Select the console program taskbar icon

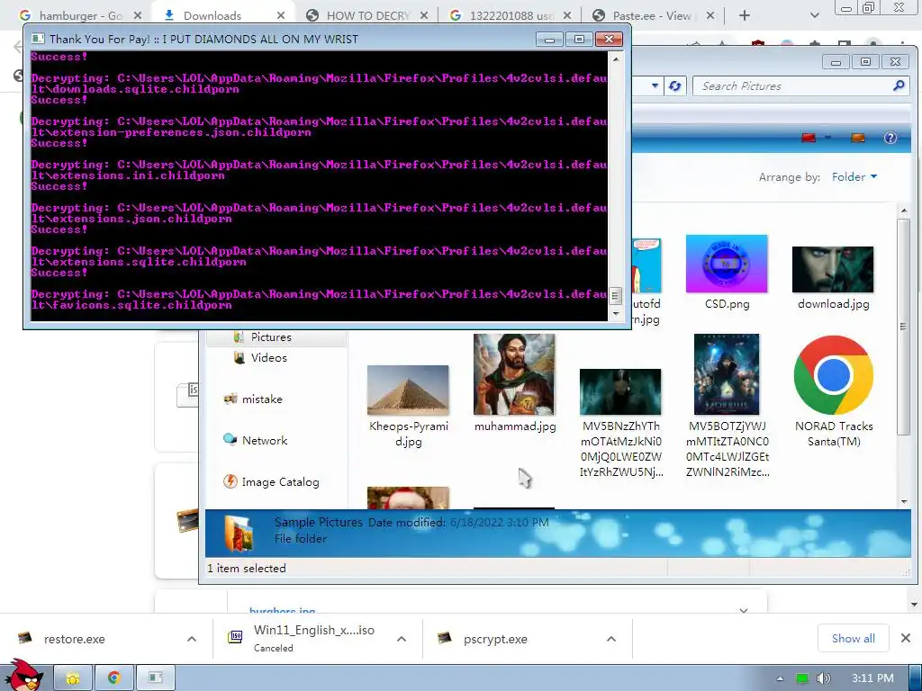pyautogui.click(x=155, y=678)
